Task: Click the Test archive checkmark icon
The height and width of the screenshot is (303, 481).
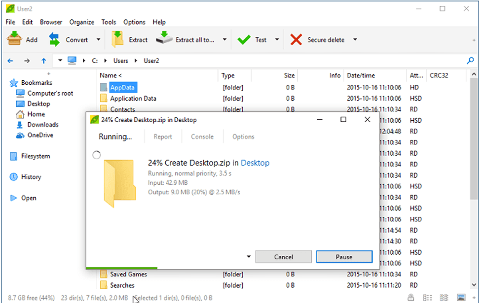Action: 244,40
